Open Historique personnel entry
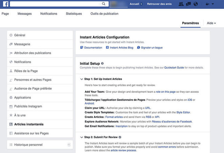The height and width of the screenshot is (153, 224). [40, 145]
